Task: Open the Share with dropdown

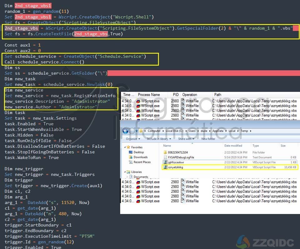Action: pos(186,139)
